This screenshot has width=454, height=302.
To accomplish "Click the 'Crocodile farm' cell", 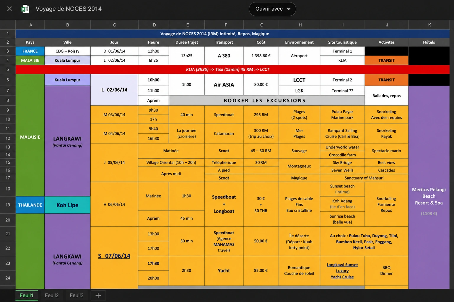I will point(342,155).
